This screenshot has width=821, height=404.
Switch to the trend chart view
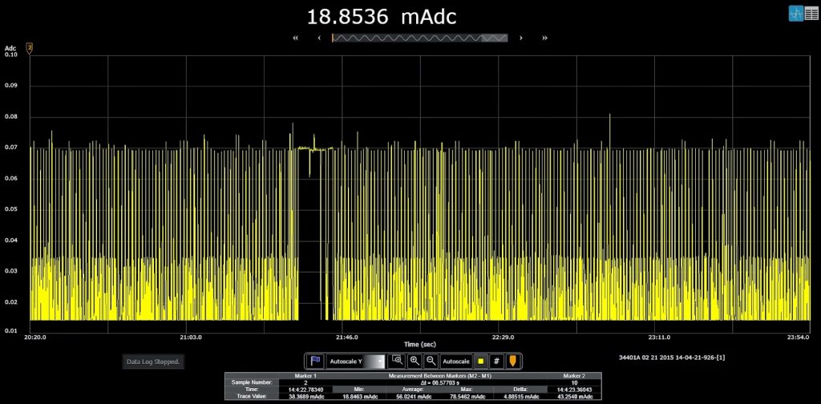[796, 14]
